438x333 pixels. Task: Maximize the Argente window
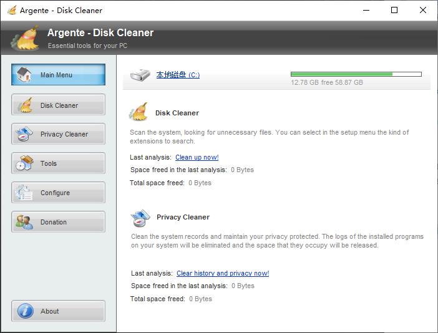point(394,11)
